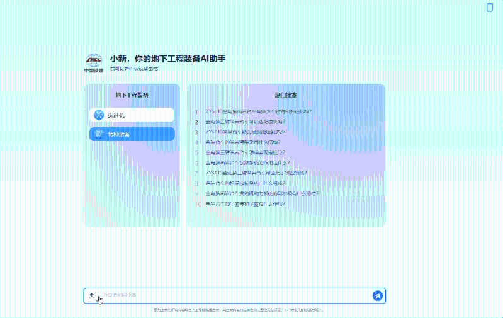Click the 小新 AI助手 title text
This screenshot has width=503, height=318.
click(168, 59)
